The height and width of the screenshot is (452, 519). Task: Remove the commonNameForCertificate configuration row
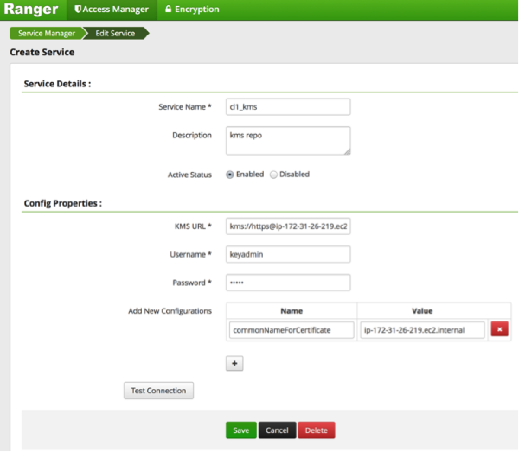(499, 329)
